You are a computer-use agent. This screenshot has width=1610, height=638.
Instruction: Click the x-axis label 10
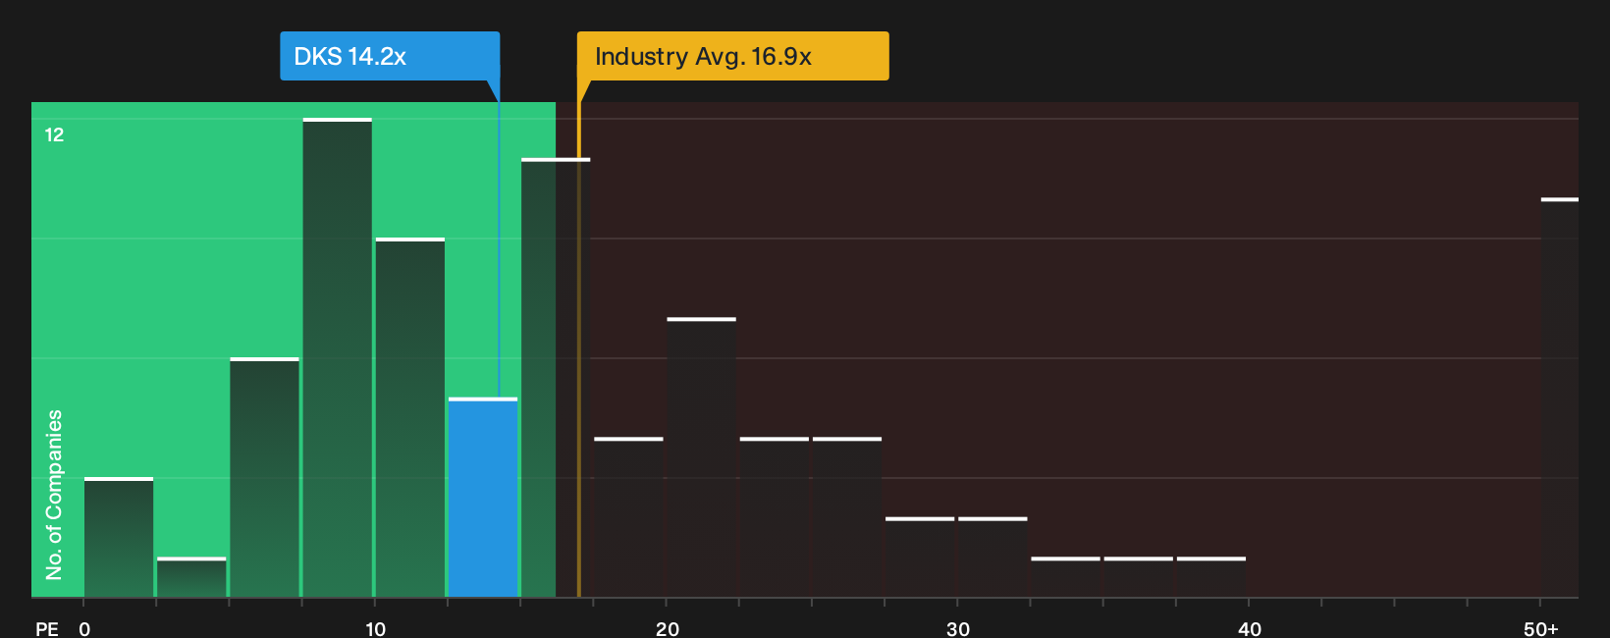(x=375, y=628)
